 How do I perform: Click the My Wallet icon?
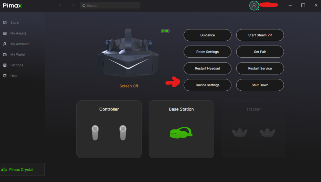coord(5,54)
